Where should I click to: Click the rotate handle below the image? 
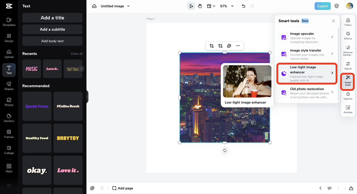coord(225,151)
